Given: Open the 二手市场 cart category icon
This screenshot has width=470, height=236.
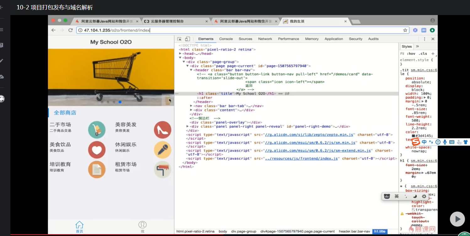Looking at the screenshot, I should pos(97,130).
